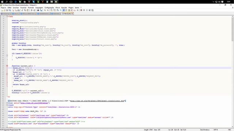Click the INS status bar indicator
Viewport: 234px width, 131px height.
pos(230,130)
